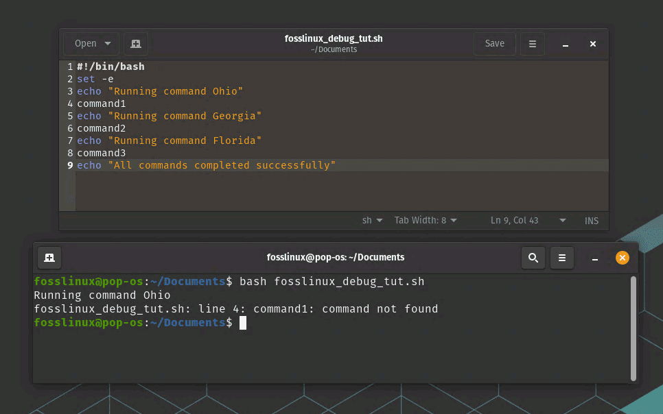
Task: Expand the Tab Width: 8 dropdown
Action: [x=426, y=221]
